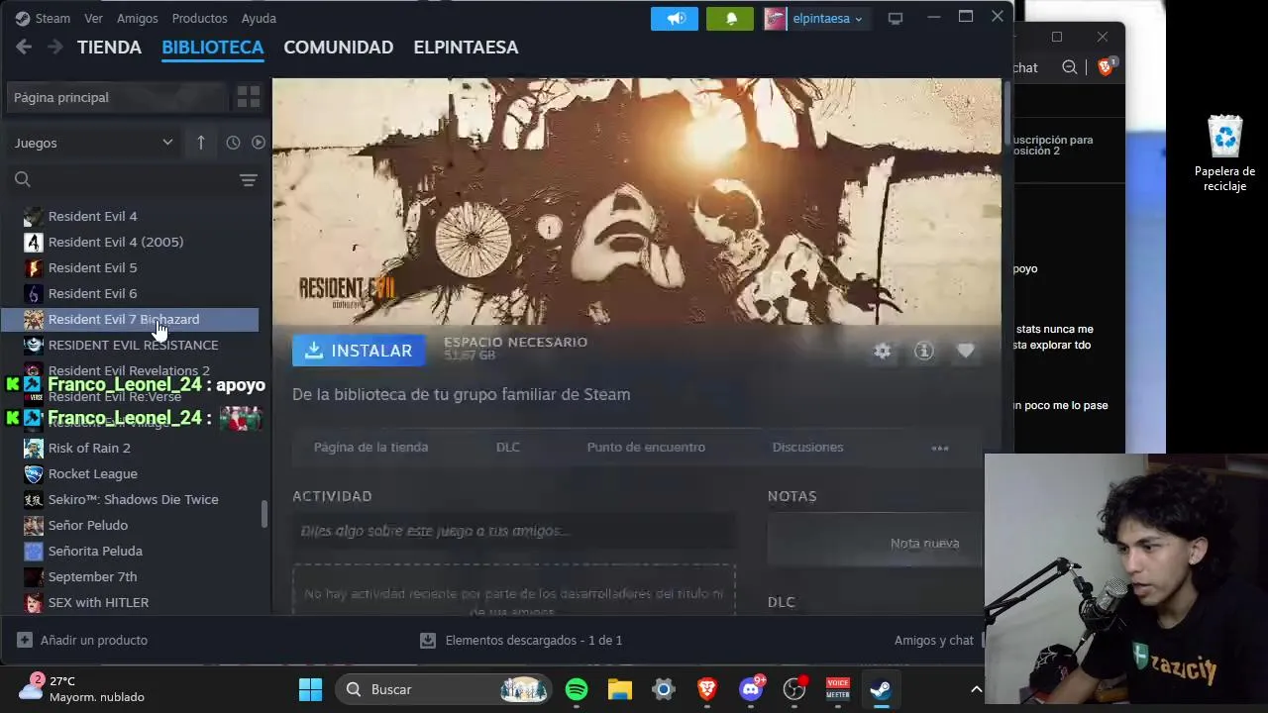This screenshot has height=713, width=1268.
Task: Click the INSTALAR button
Action: (359, 351)
